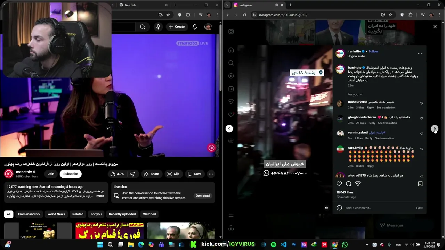Like the Instagram post with heart icon
This screenshot has width=445, height=250.
[339, 184]
